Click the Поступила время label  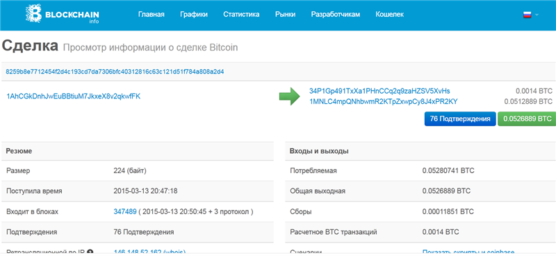34,191
